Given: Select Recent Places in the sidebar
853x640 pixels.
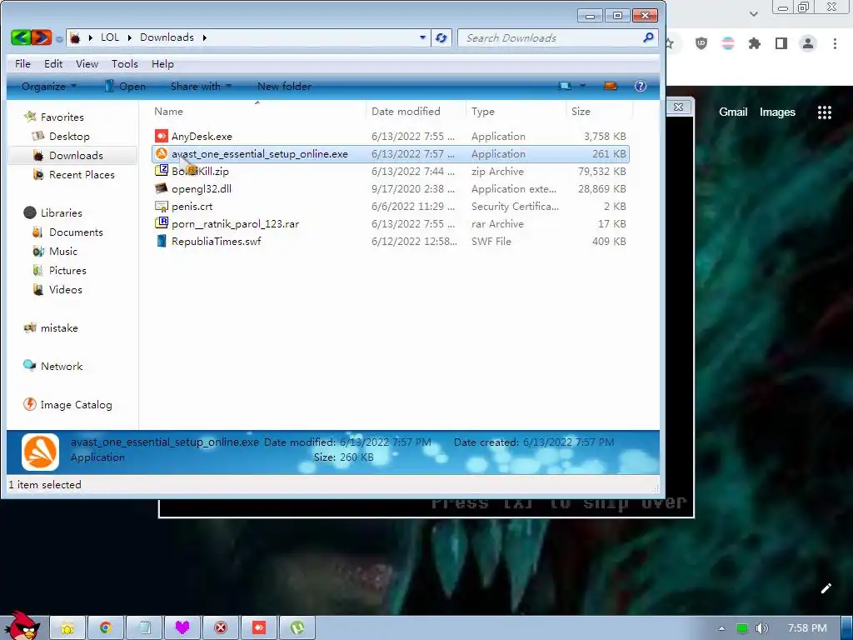Looking at the screenshot, I should tap(82, 175).
